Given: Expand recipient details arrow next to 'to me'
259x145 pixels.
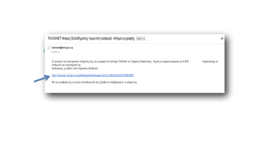Looking at the screenshot, I should 59,52.
